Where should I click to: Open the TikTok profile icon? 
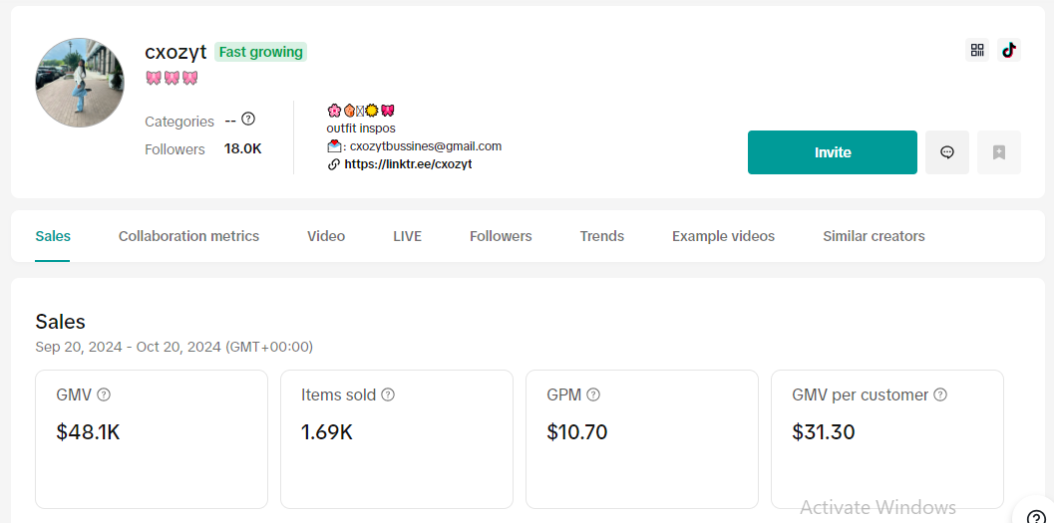[x=1008, y=51]
